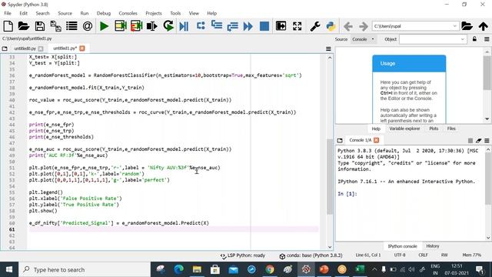Open Microsoft Edge from taskbar
Image resolution: width=492 pixels, height=277 pixels.
point(179,269)
